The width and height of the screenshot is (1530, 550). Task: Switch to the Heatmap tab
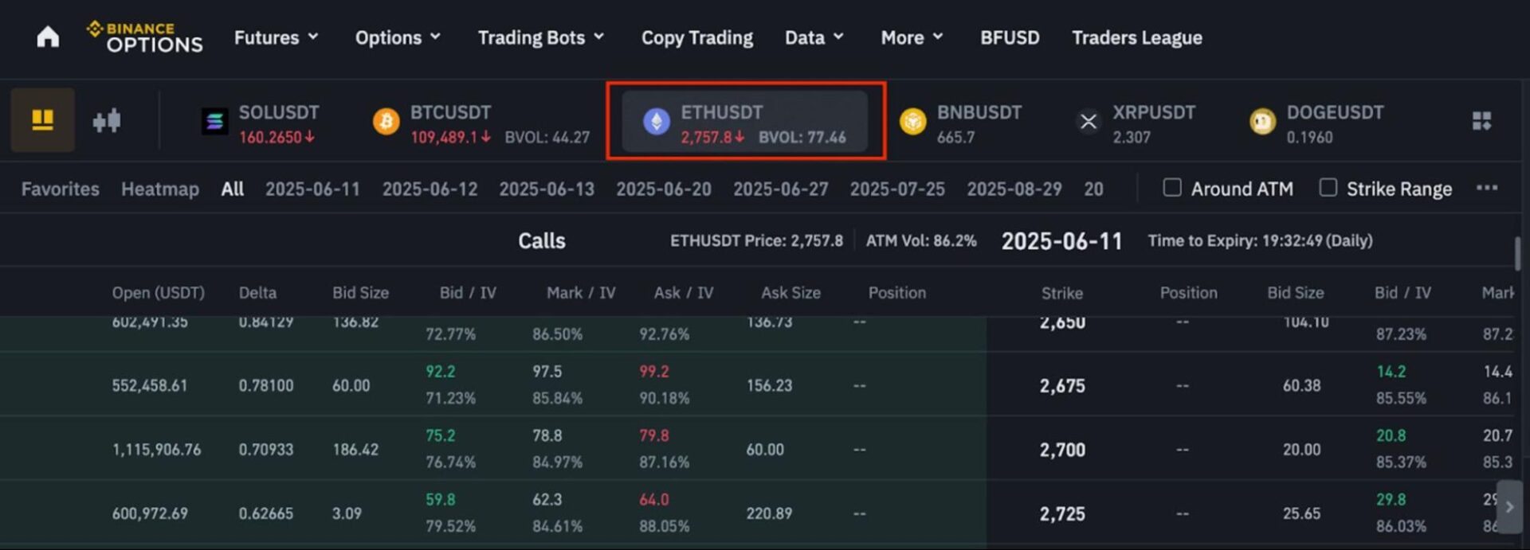tap(159, 189)
